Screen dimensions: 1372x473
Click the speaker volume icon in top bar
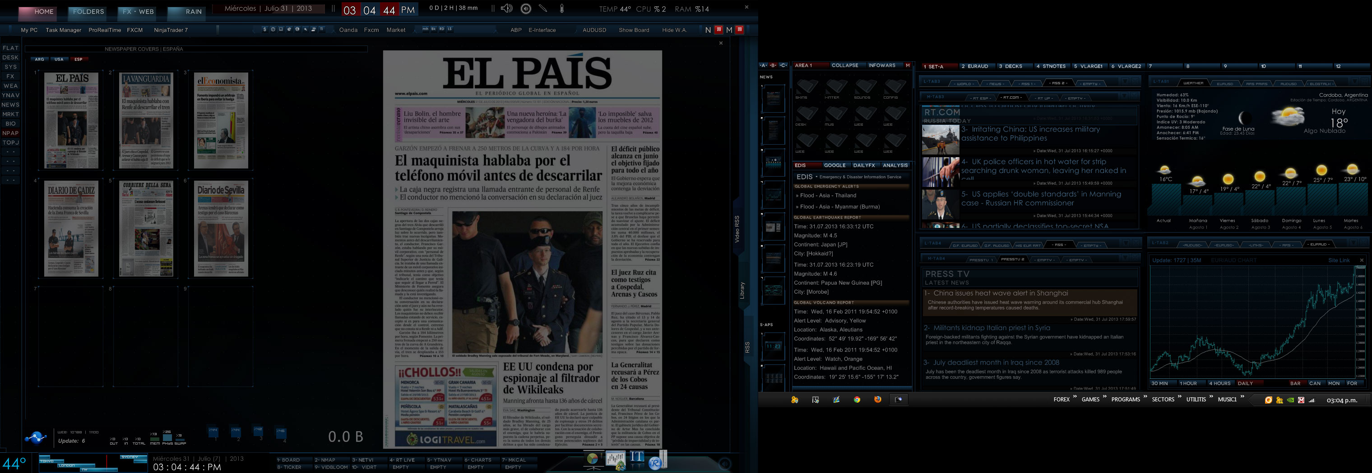[506, 9]
